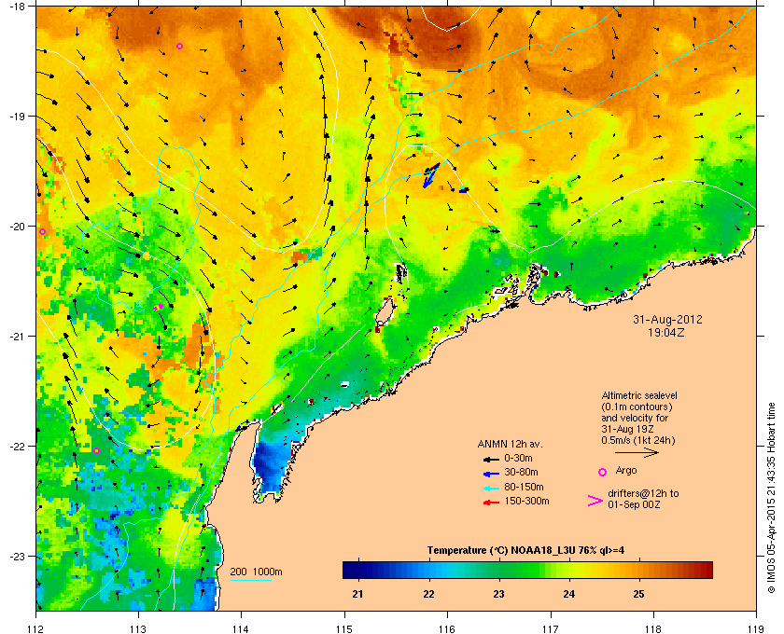The width and height of the screenshot is (784, 634).
Task: Click the magenta drifter marker near 113.2E, 20.7S
Action: coord(158,308)
